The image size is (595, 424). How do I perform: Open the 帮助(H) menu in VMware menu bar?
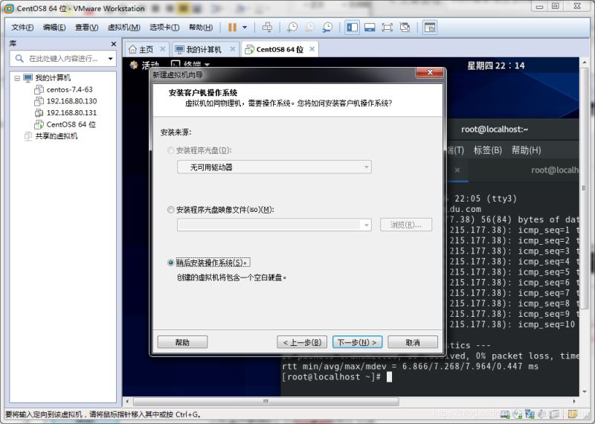tap(201, 28)
